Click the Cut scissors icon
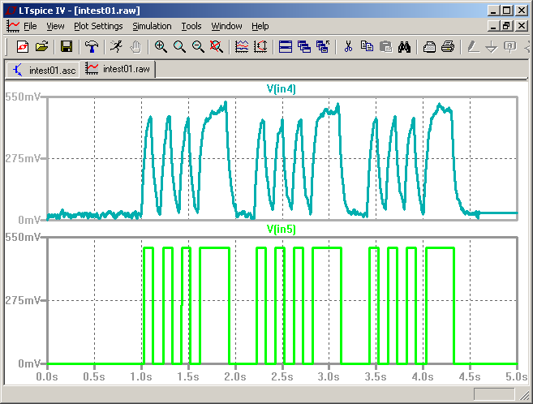This screenshot has width=533, height=404. [x=348, y=46]
